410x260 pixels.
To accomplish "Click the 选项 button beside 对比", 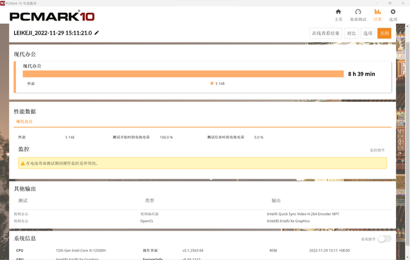I will click(x=368, y=33).
